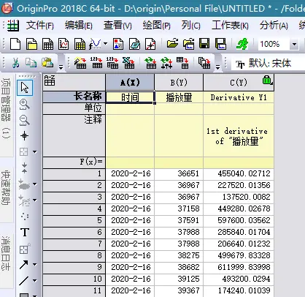Expand the Edit toolbar options arrow
Screen dimensions: 305x297
point(61,67)
